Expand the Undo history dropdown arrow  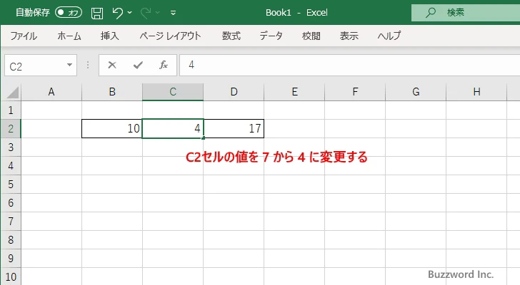pos(130,12)
